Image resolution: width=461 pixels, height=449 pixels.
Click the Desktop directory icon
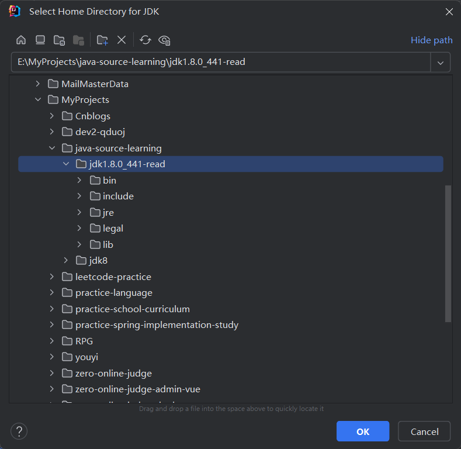tap(40, 40)
